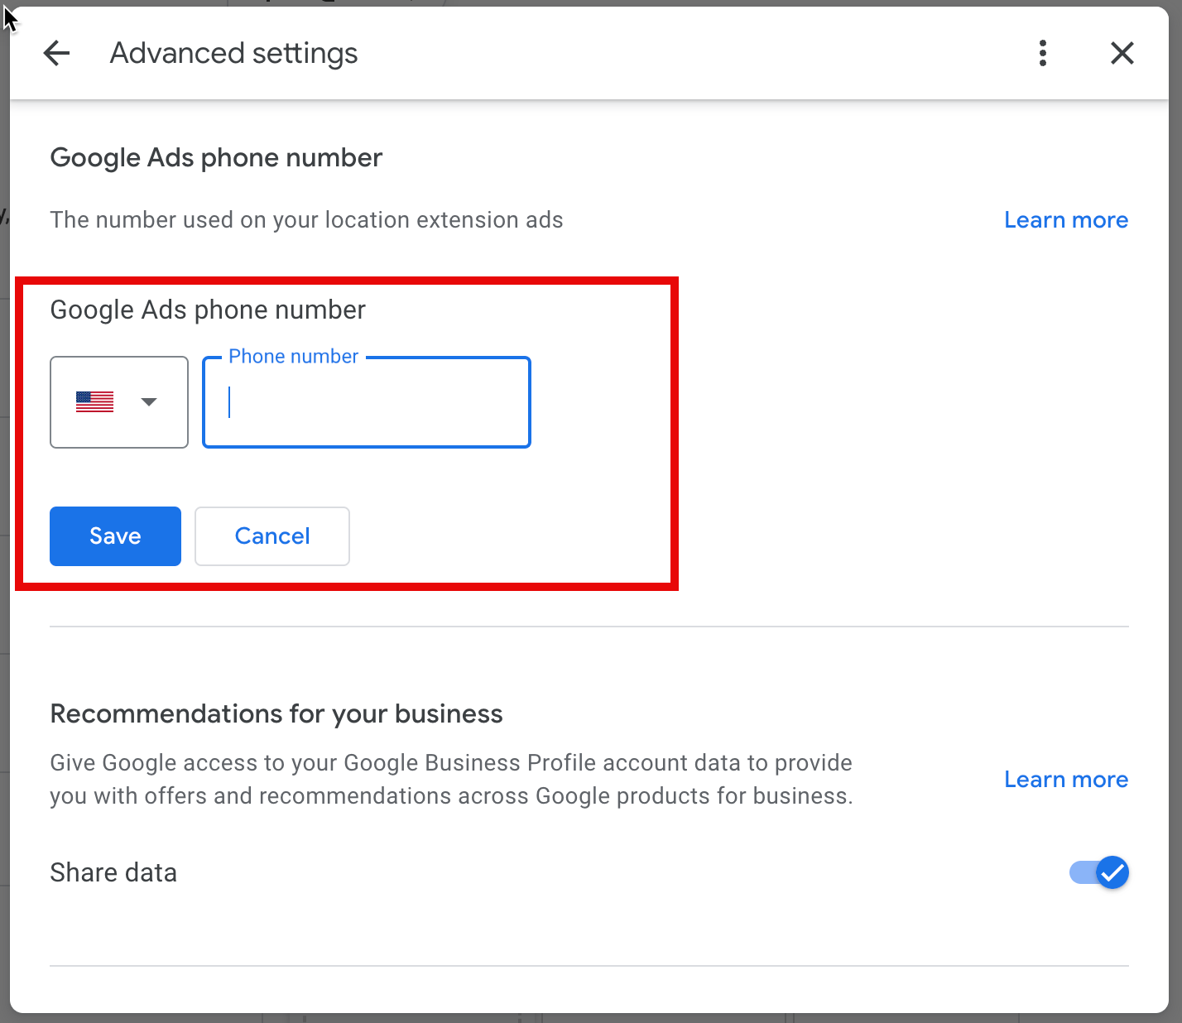Image resolution: width=1182 pixels, height=1023 pixels.
Task: Click the bold 'Google Ads phone number' section heading
Action: (x=216, y=158)
